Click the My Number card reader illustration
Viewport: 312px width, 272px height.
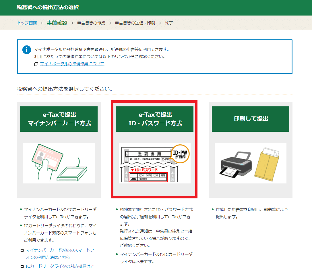(59, 163)
